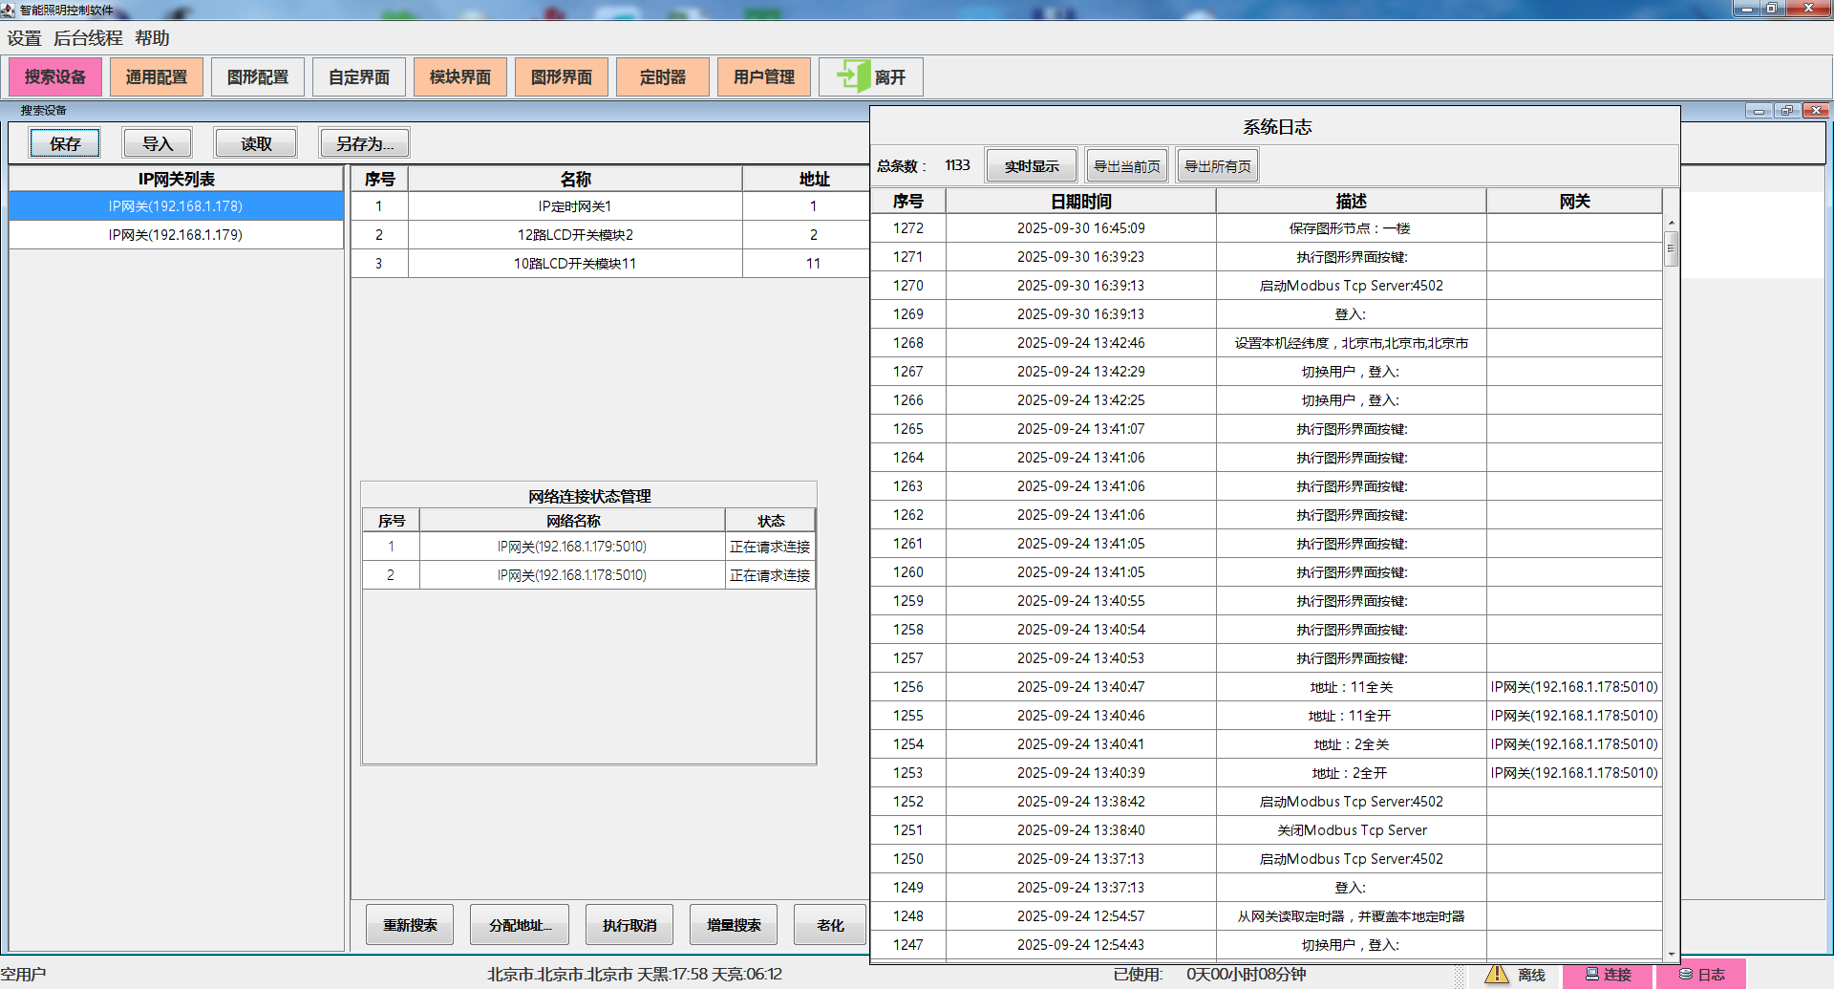The height and width of the screenshot is (989, 1834).
Task: Click the app icon in title bar
Action: [x=9, y=10]
